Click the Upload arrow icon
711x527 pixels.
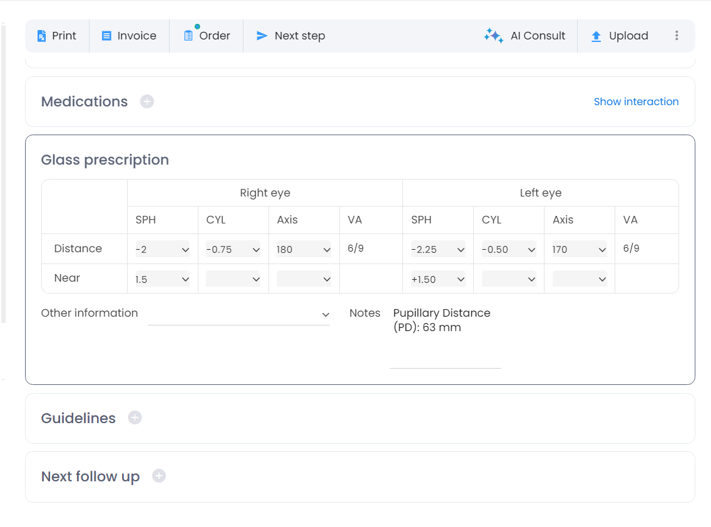[x=596, y=36]
